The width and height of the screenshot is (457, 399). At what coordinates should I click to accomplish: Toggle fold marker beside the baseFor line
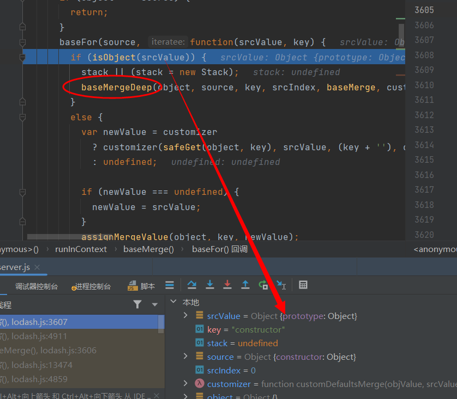(x=22, y=42)
